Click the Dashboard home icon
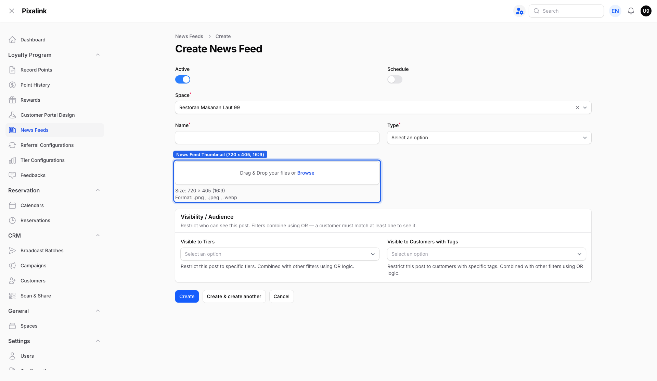This screenshot has height=381, width=657. (x=12, y=40)
